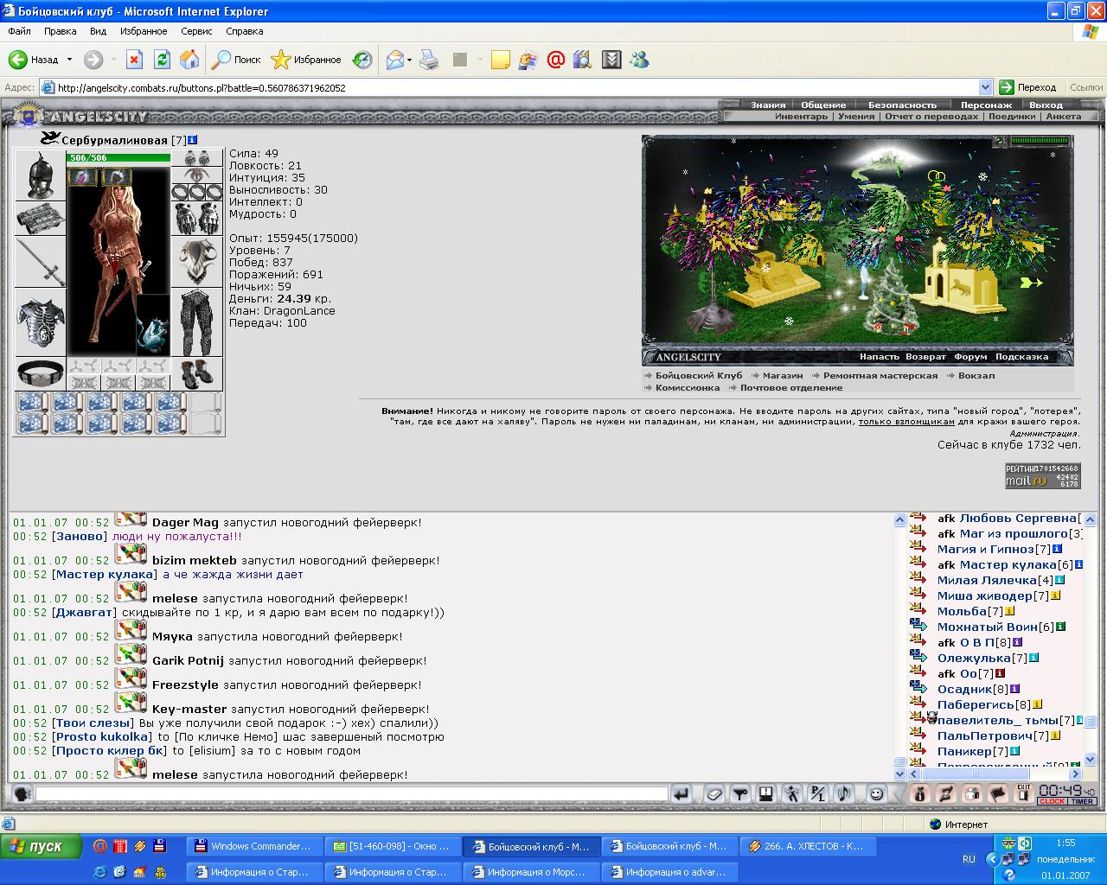This screenshot has width=1107, height=885.
Task: Click the mail.ru rating counter banner
Action: click(x=1042, y=476)
